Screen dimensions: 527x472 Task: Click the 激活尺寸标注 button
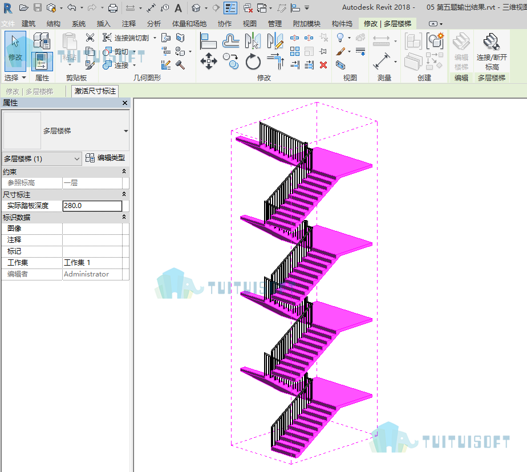coord(95,91)
